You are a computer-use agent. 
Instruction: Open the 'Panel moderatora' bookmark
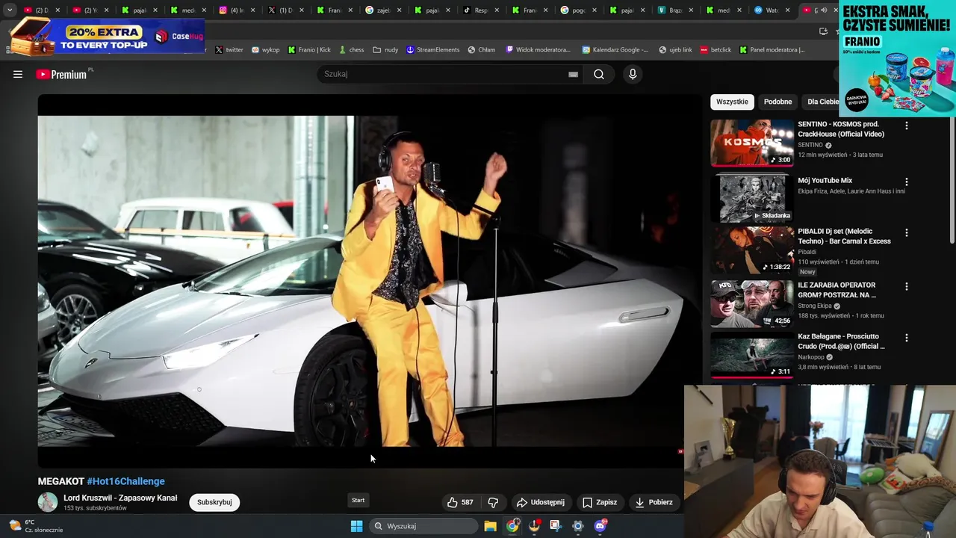click(x=772, y=50)
